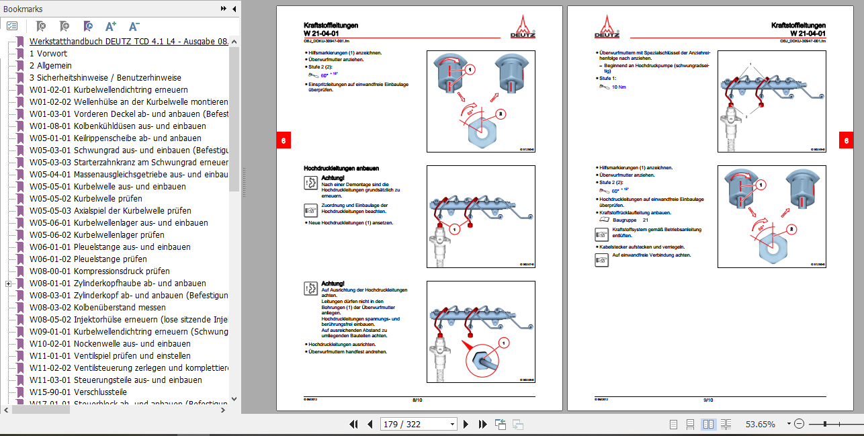Decrease bookmark font size with A-
The width and height of the screenshot is (864, 436).
click(134, 26)
